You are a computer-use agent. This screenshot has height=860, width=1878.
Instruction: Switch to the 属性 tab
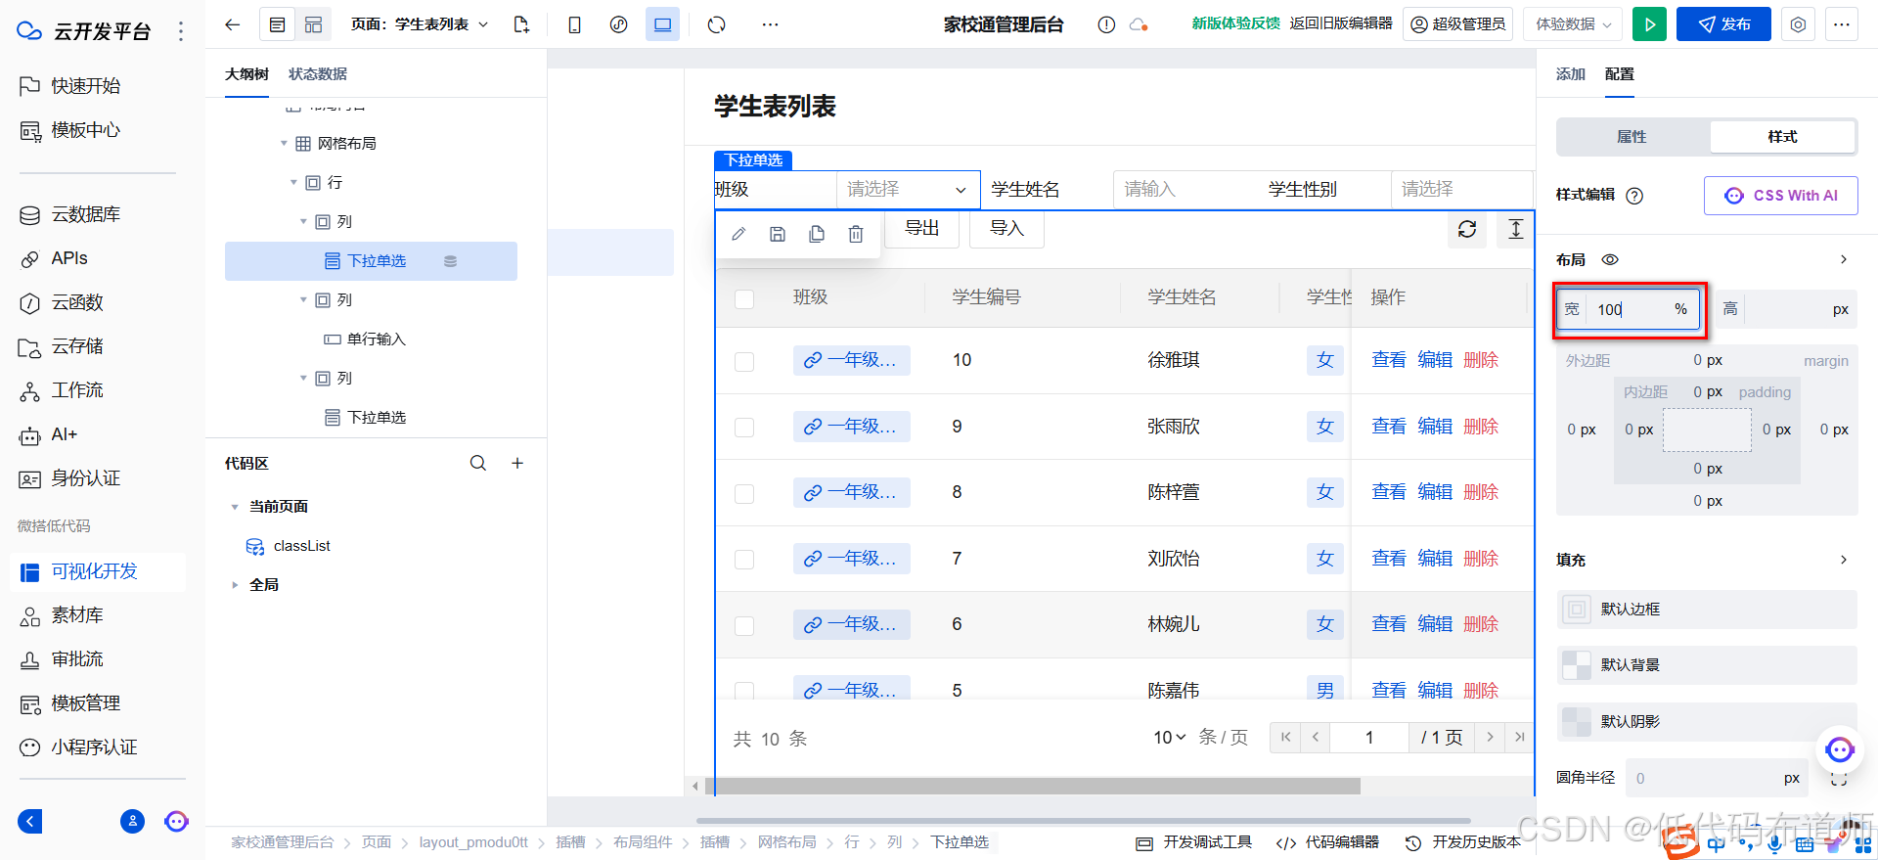point(1632,137)
